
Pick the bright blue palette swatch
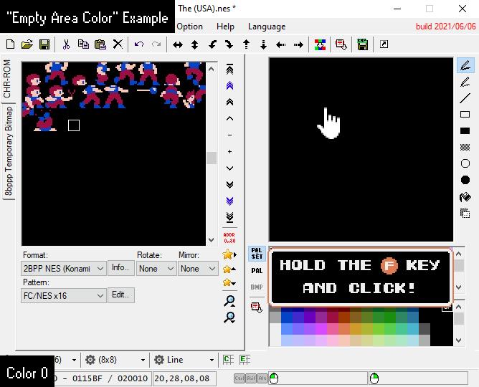[287, 329]
